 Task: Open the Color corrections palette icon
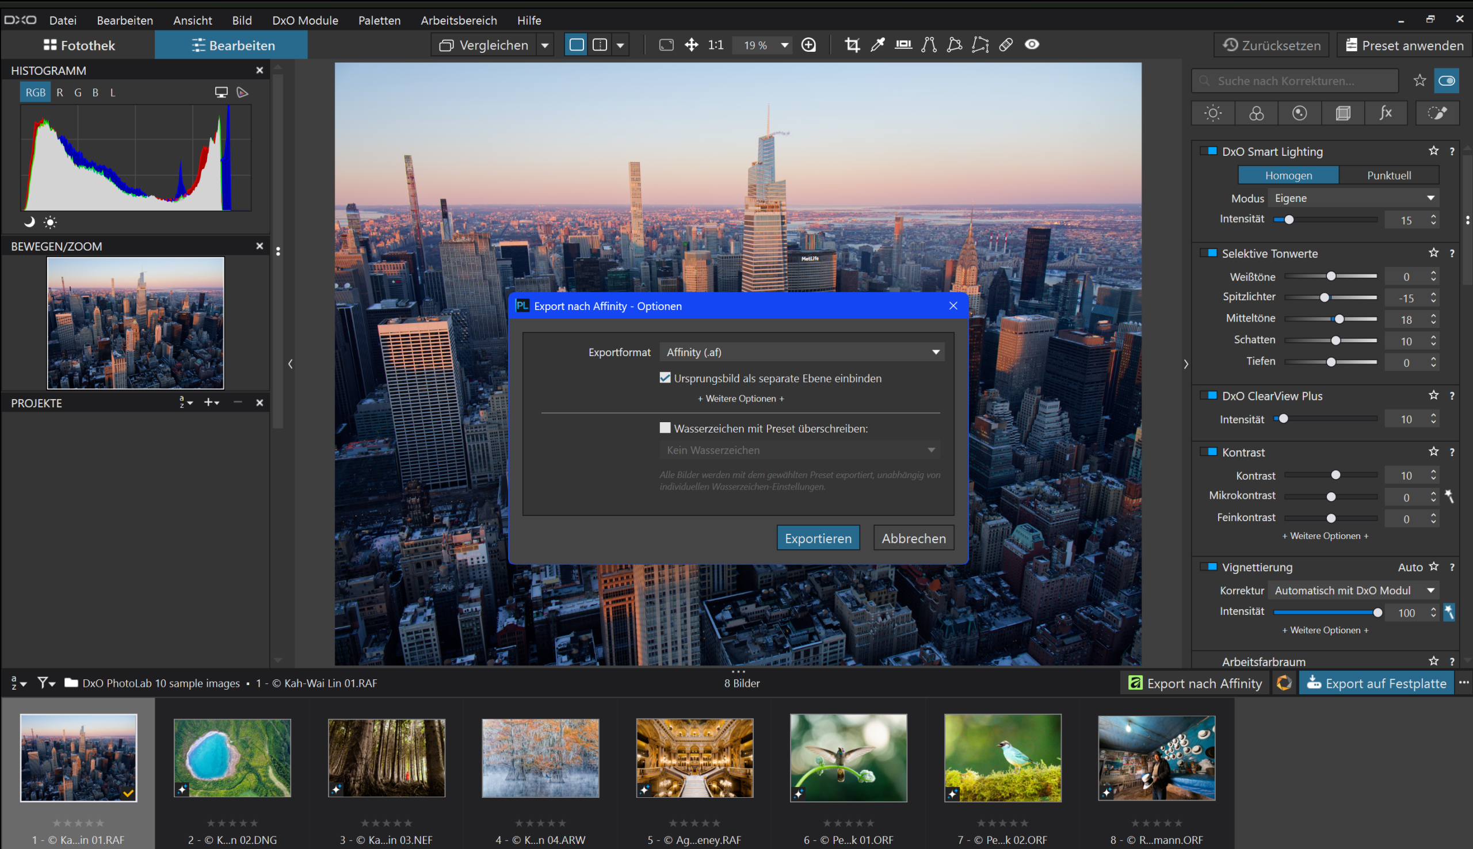coord(1256,113)
